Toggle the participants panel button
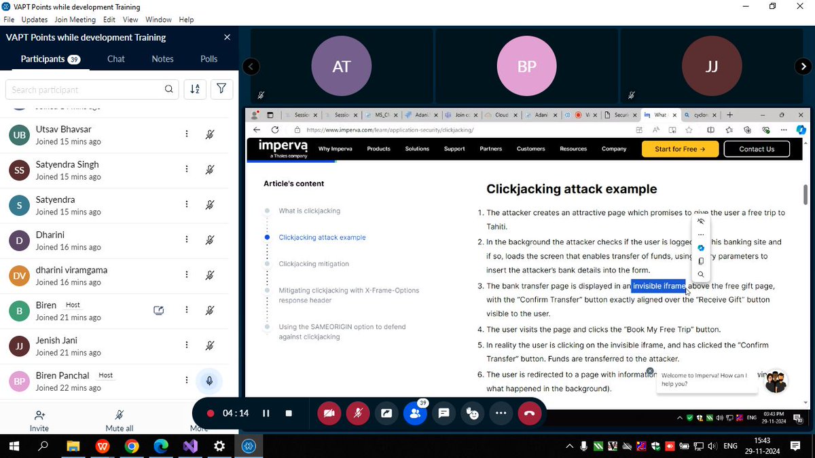 click(415, 413)
